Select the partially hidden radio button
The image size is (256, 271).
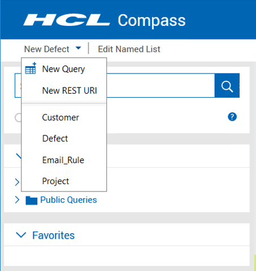click(x=18, y=118)
